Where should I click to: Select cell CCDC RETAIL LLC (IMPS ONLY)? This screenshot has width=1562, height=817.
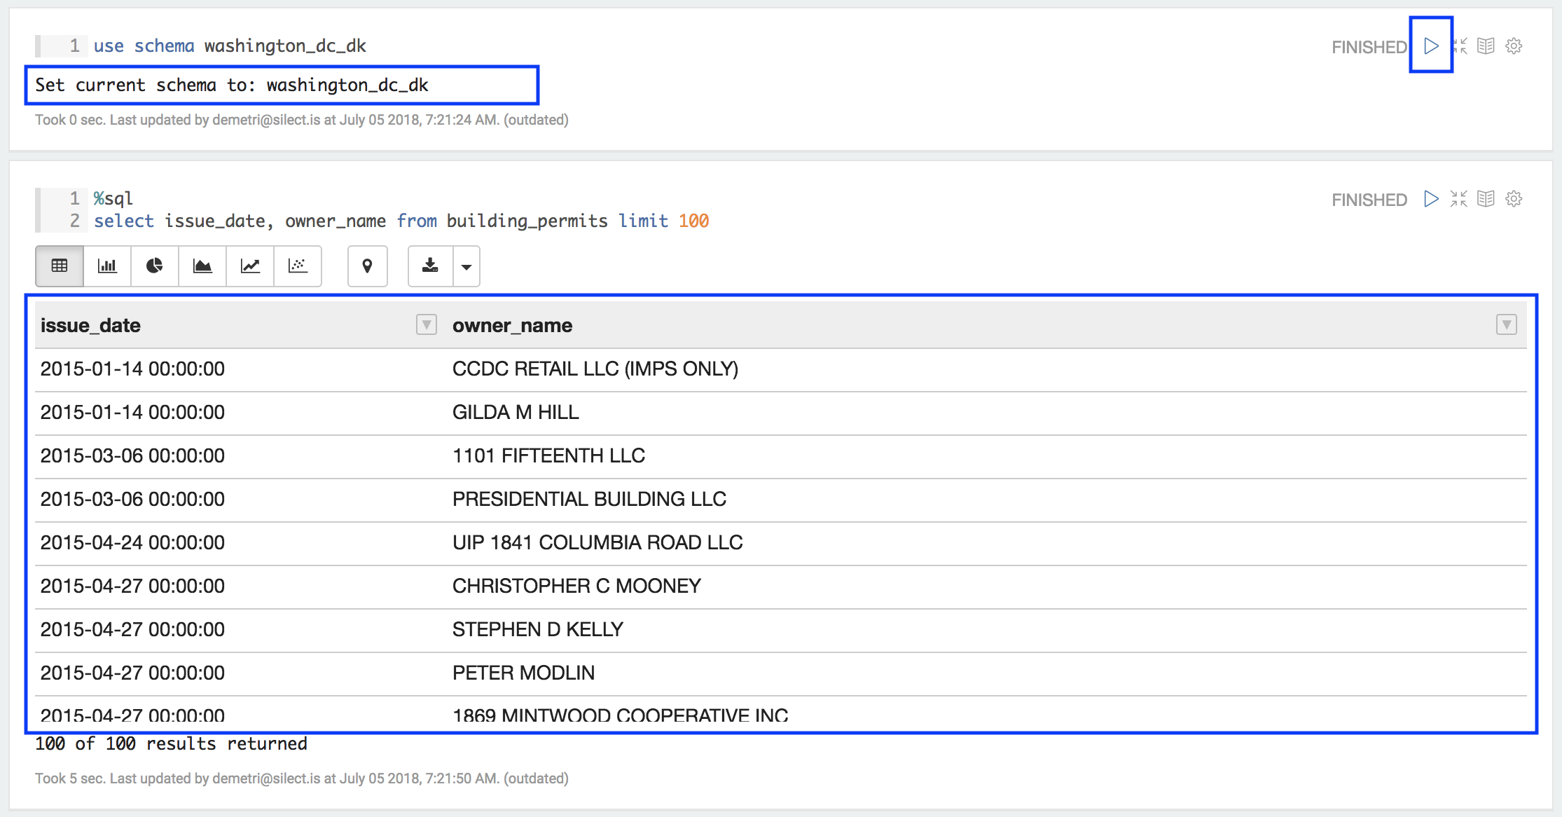[x=987, y=369]
